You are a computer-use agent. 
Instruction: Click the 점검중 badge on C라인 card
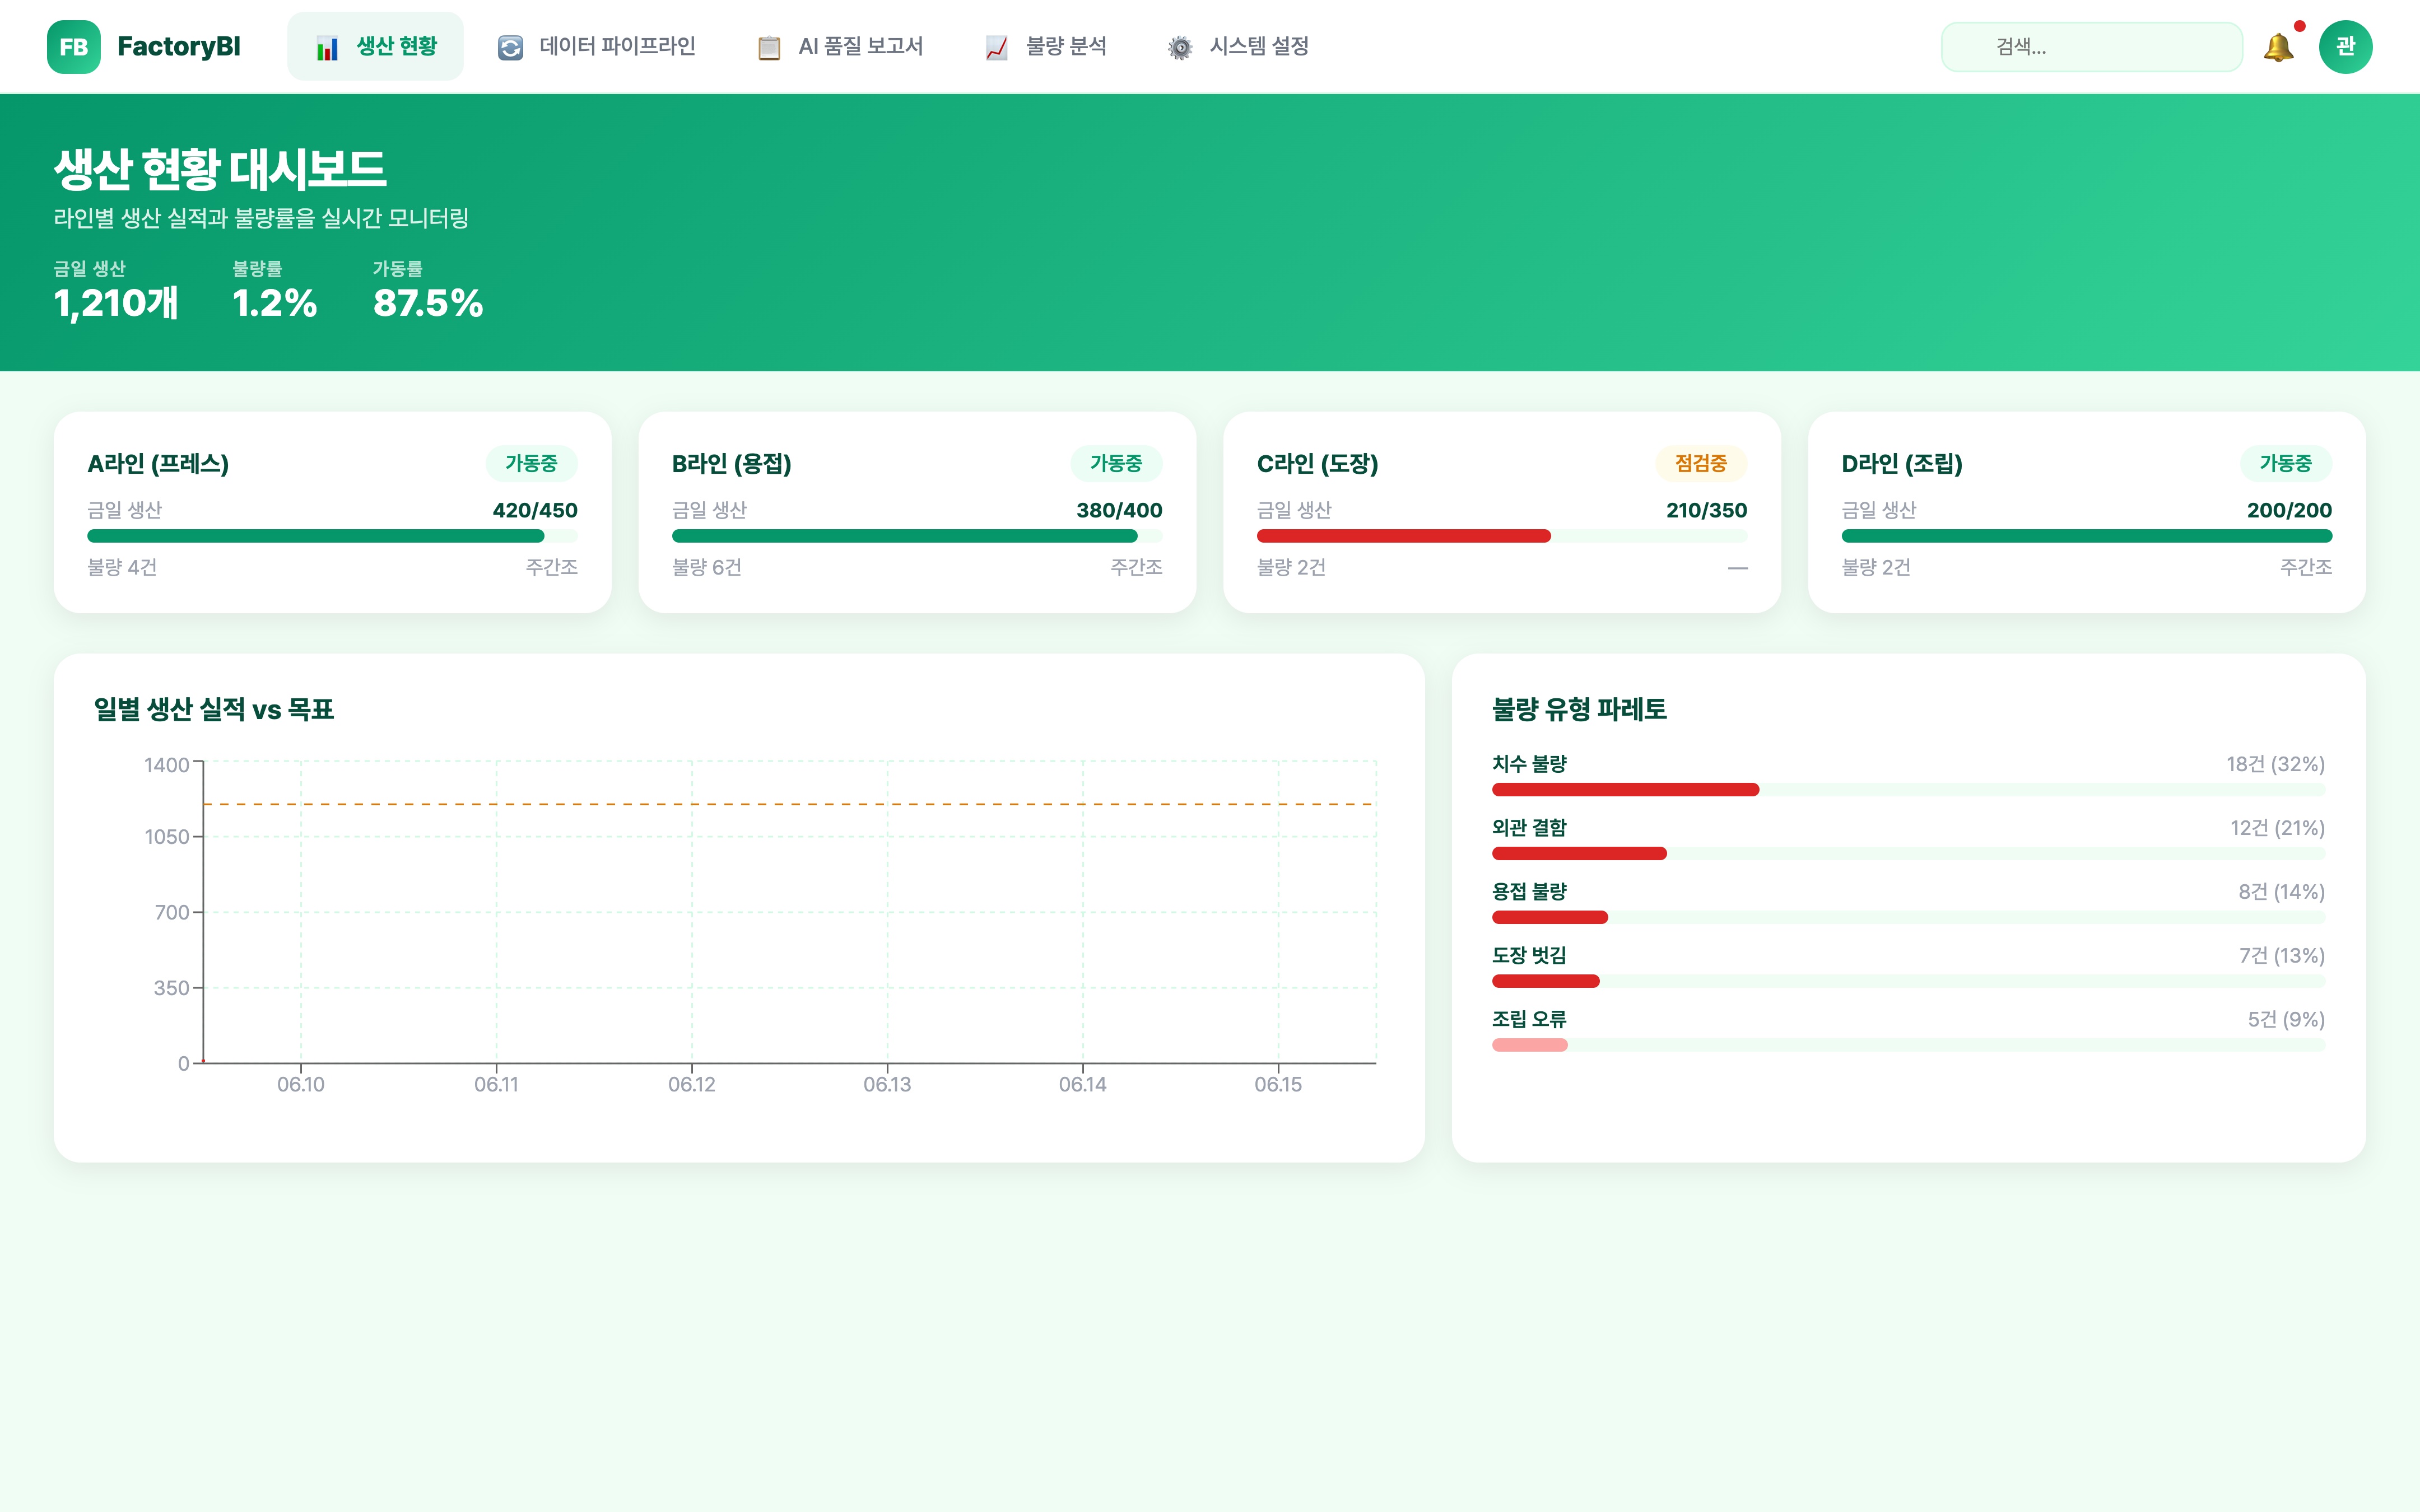(x=1700, y=463)
